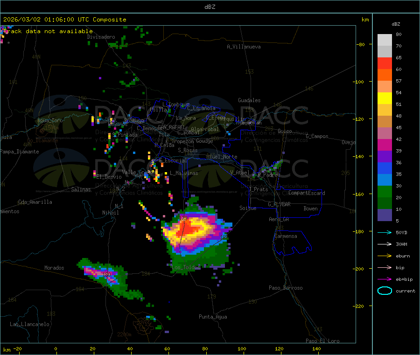Image resolution: width=420 pixels, height=355 pixels.
Task: Click the cyan 'current' ellipse legend icon
Action: 385,291
